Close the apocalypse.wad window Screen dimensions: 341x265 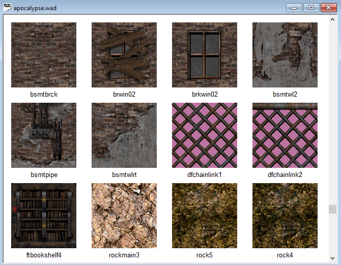[x=327, y=7]
